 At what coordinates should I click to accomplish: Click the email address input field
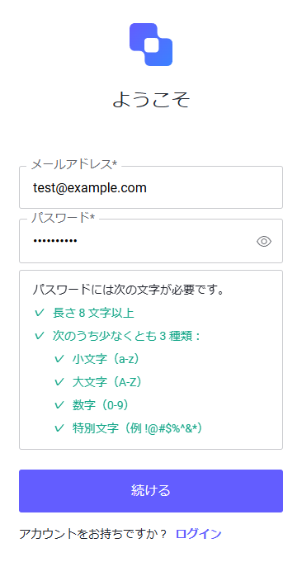tap(151, 187)
